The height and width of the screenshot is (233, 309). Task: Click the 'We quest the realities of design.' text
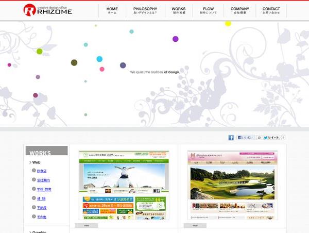tap(155, 72)
